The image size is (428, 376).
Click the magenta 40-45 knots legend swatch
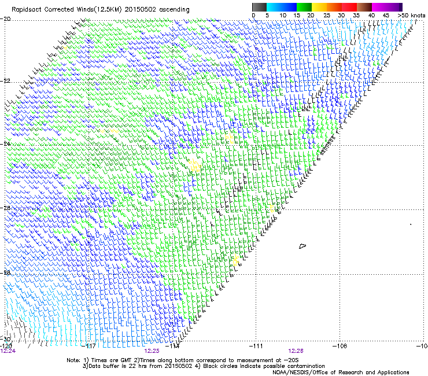tap(379, 7)
